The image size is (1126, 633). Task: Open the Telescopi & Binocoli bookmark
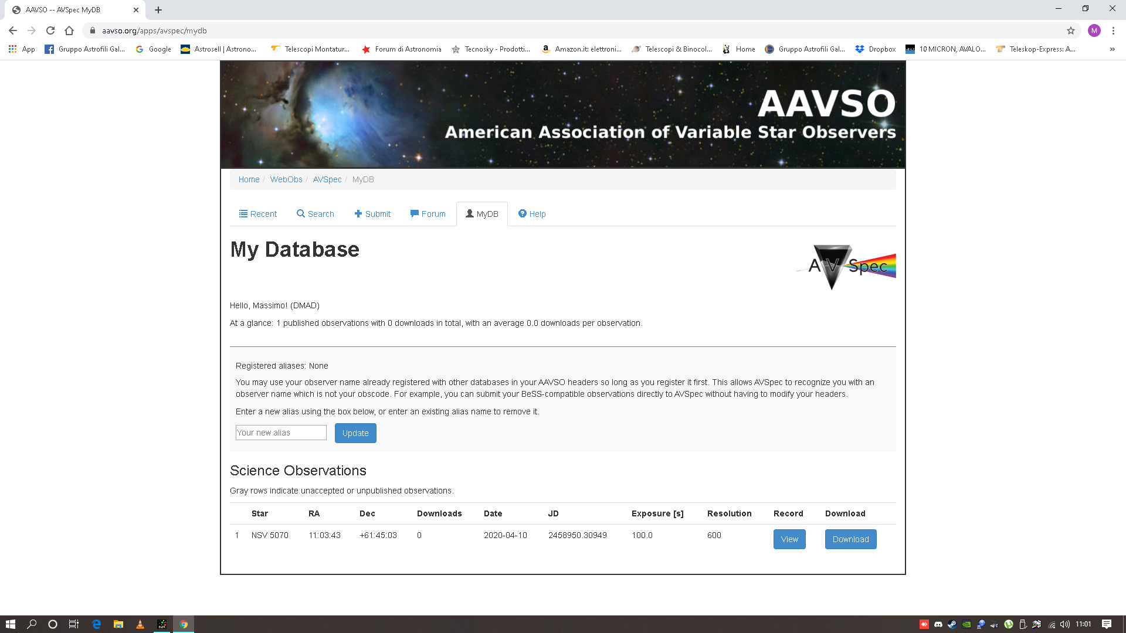(x=672, y=49)
